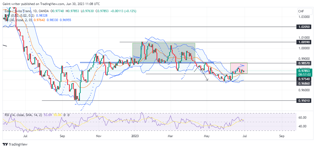Click the current price label 0.97853

point(304,71)
